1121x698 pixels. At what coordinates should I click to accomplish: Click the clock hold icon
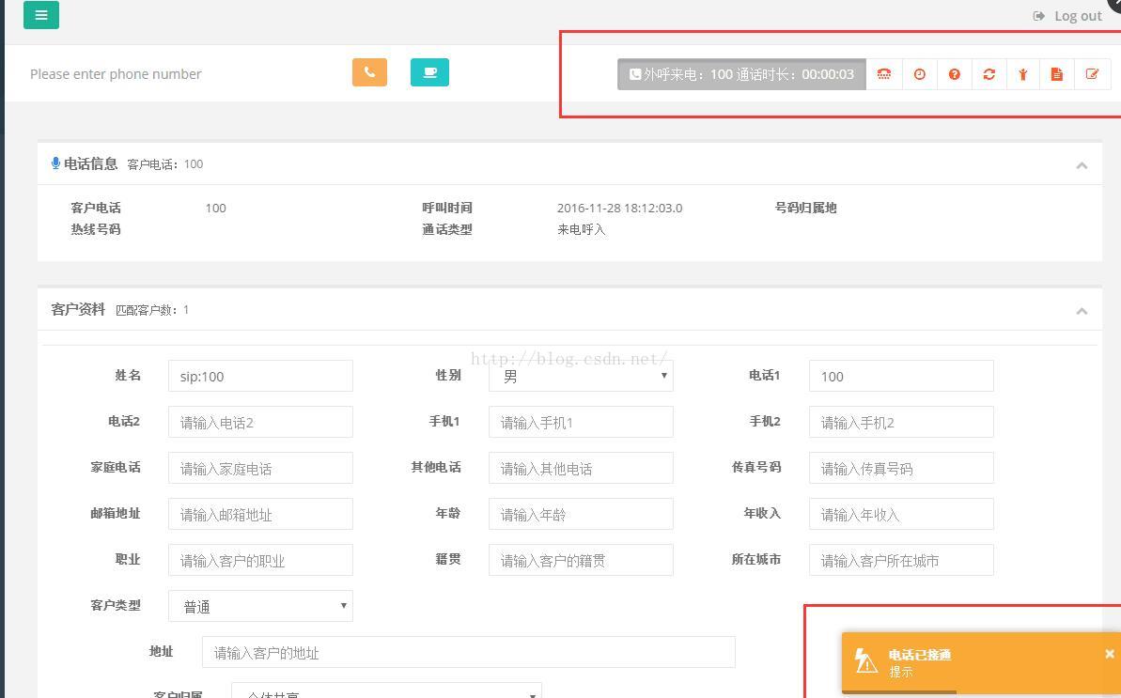(x=919, y=74)
